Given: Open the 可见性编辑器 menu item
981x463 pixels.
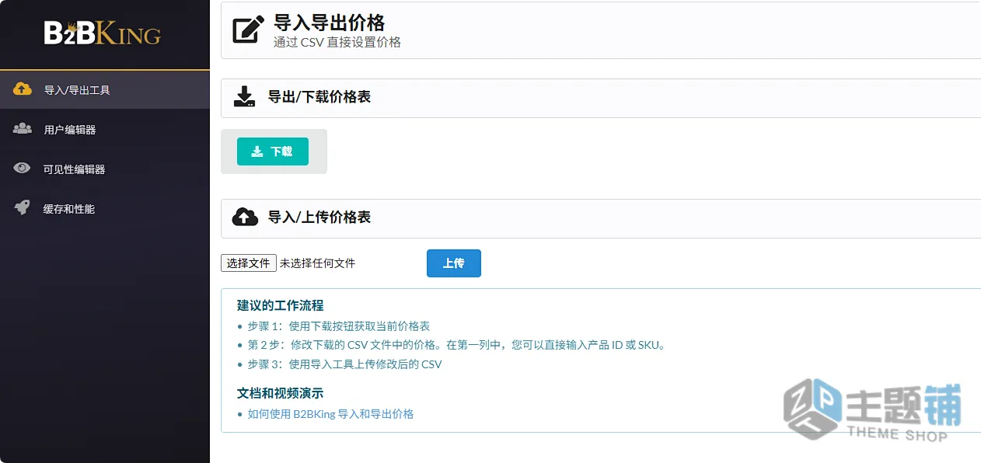Looking at the screenshot, I should [105, 169].
